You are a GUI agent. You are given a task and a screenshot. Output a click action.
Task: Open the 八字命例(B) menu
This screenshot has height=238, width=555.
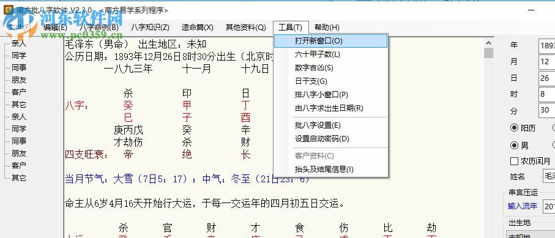99,28
